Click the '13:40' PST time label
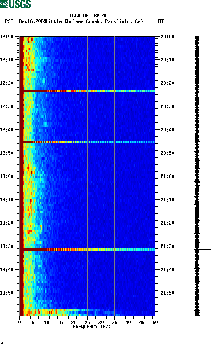The width and height of the screenshot is (214, 347). pyautogui.click(x=7, y=270)
